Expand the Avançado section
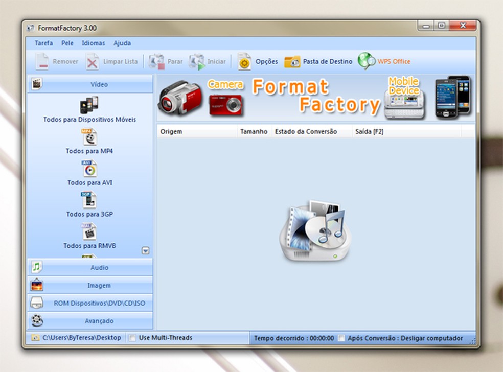Image resolution: width=503 pixels, height=372 pixels. coord(90,321)
